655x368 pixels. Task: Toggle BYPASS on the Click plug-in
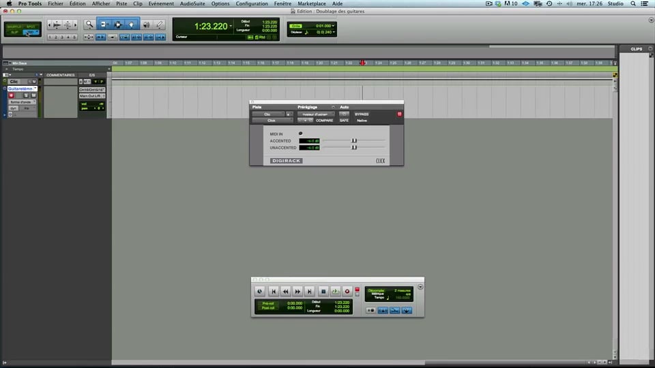(x=361, y=114)
